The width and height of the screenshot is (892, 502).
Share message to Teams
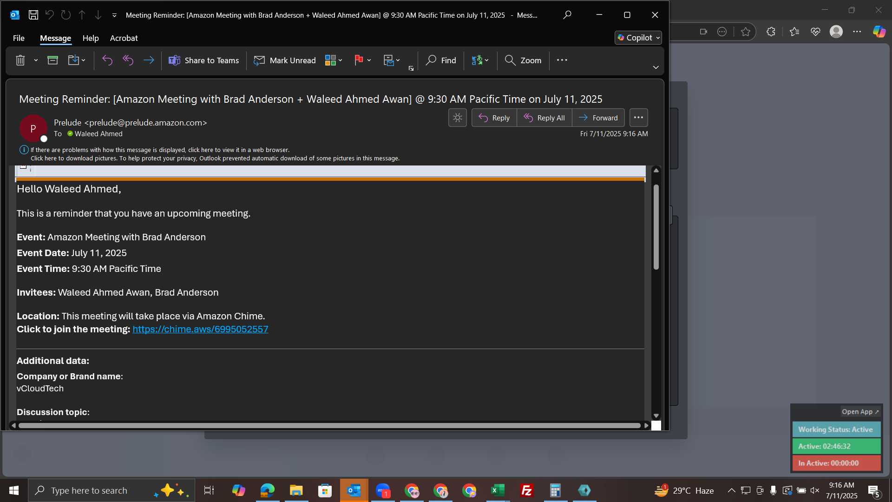point(203,60)
